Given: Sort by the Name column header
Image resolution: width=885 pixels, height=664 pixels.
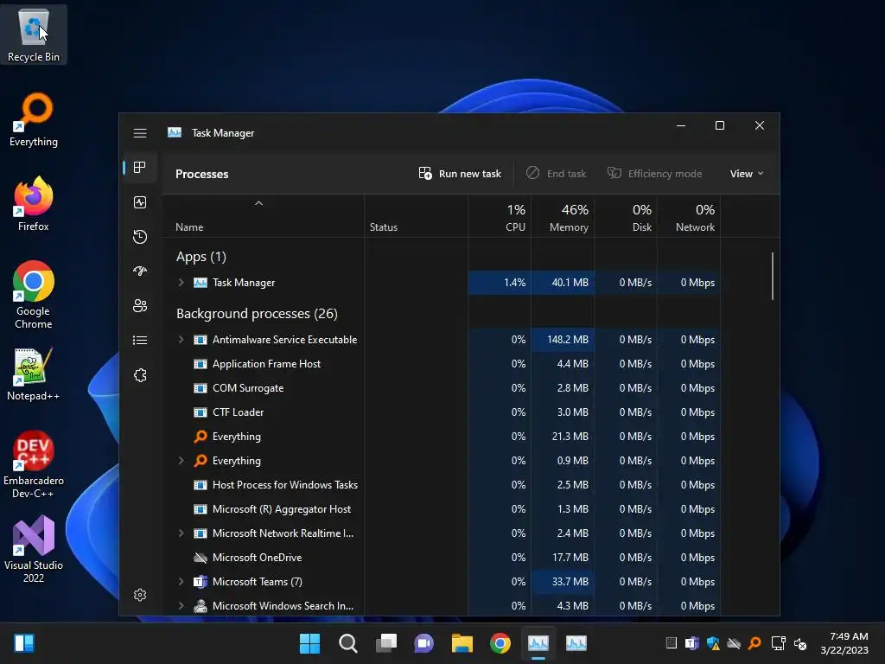Looking at the screenshot, I should point(263,216).
